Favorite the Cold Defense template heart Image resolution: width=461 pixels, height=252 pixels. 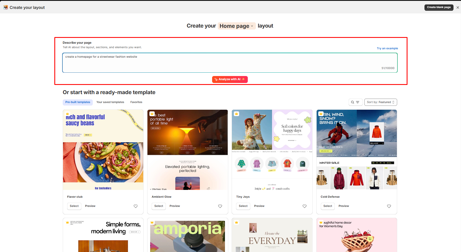(389, 206)
